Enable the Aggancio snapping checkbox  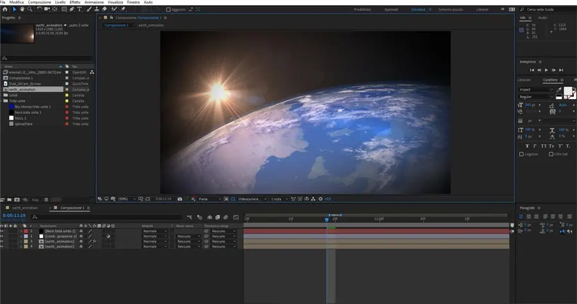click(168, 10)
